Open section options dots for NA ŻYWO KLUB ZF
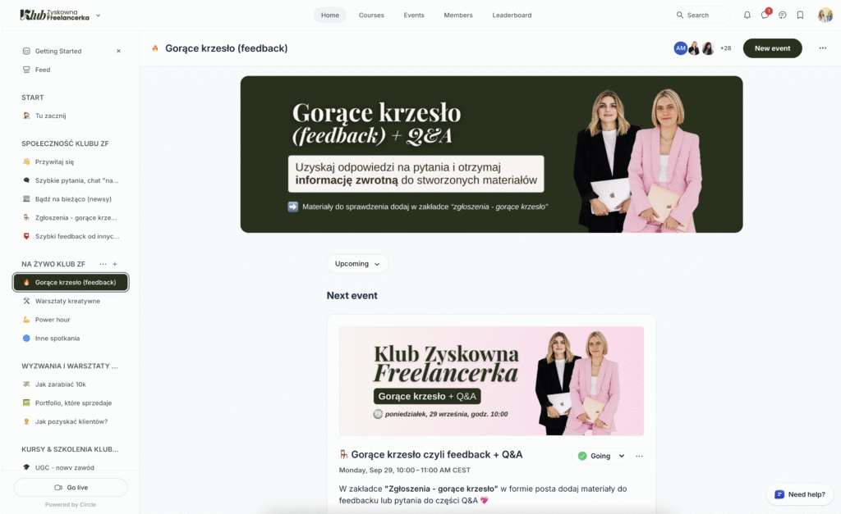 point(103,264)
